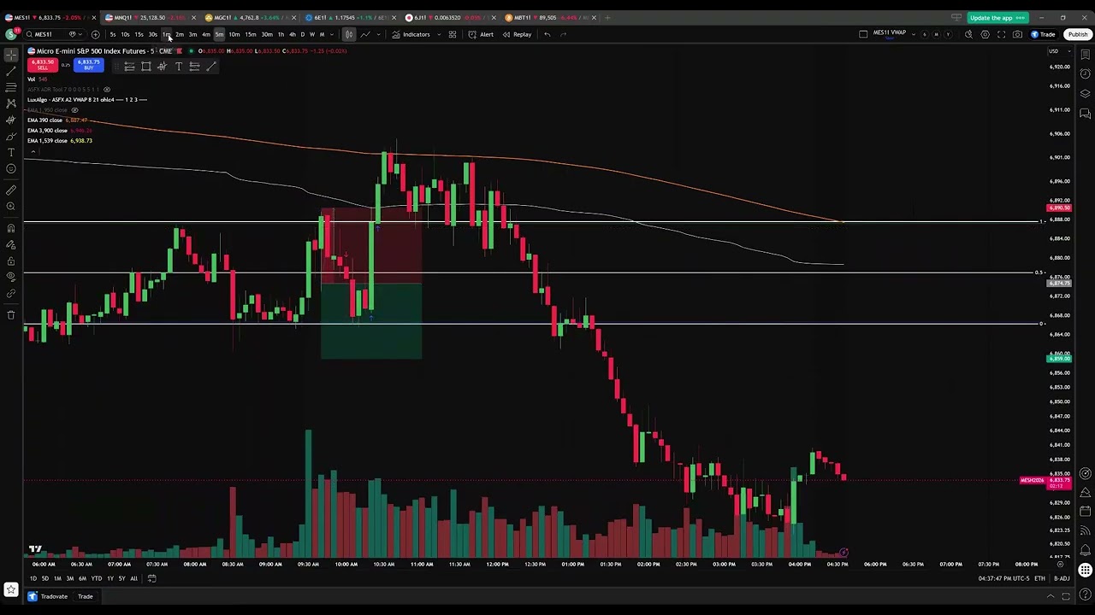
Task: Open the emoji icons tool
Action: (x=11, y=168)
